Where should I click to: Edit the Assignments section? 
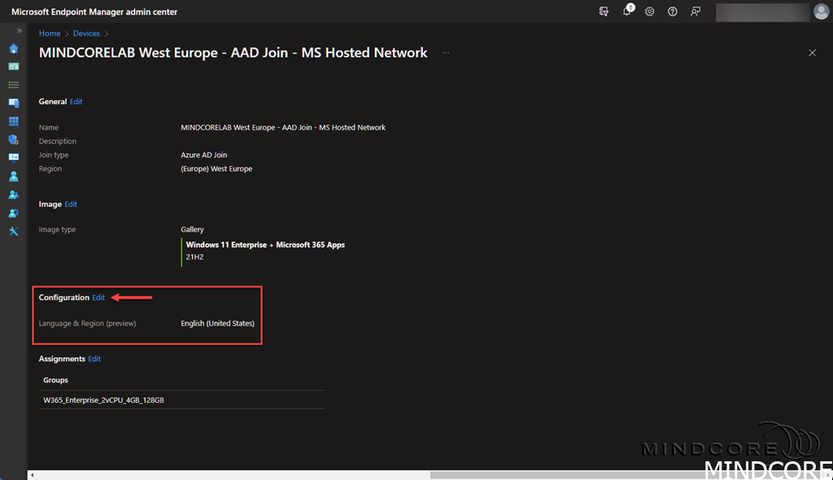coord(94,359)
